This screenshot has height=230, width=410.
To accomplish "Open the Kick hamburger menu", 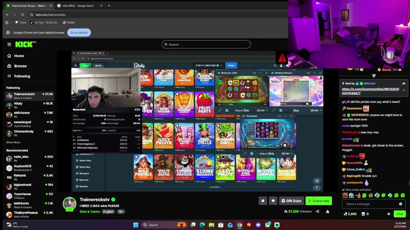I will [9, 44].
